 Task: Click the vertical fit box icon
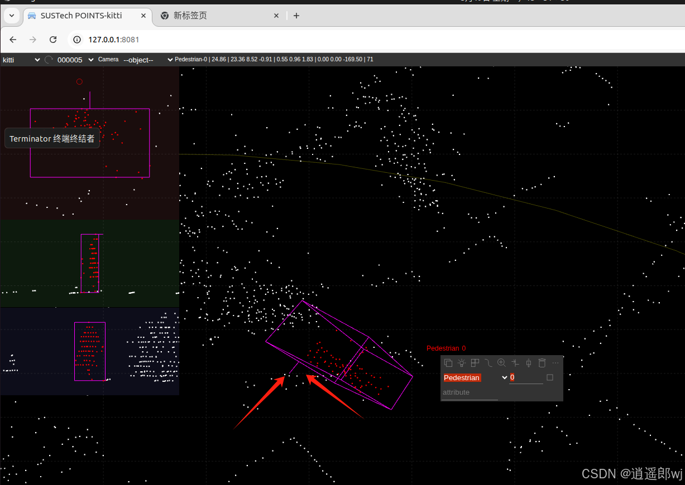pos(528,363)
